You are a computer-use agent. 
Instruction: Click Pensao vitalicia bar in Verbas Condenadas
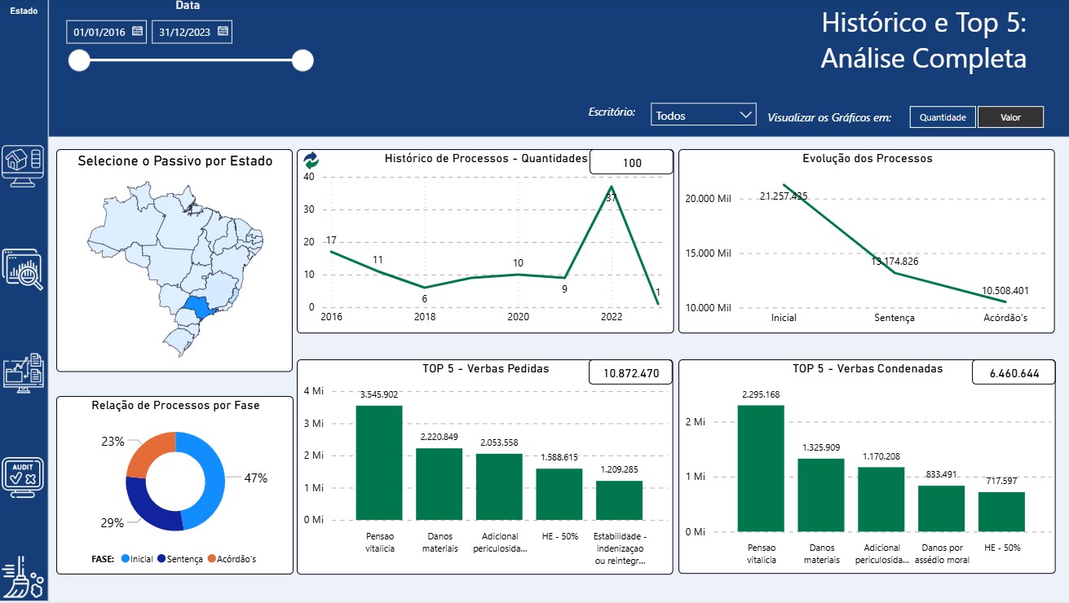(x=761, y=468)
